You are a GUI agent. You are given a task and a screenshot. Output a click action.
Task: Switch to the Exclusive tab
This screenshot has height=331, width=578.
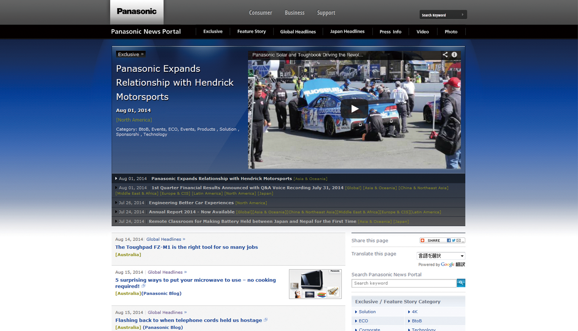213,32
